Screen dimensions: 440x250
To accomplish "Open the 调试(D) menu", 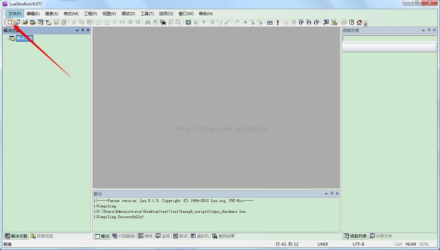I will tap(128, 13).
